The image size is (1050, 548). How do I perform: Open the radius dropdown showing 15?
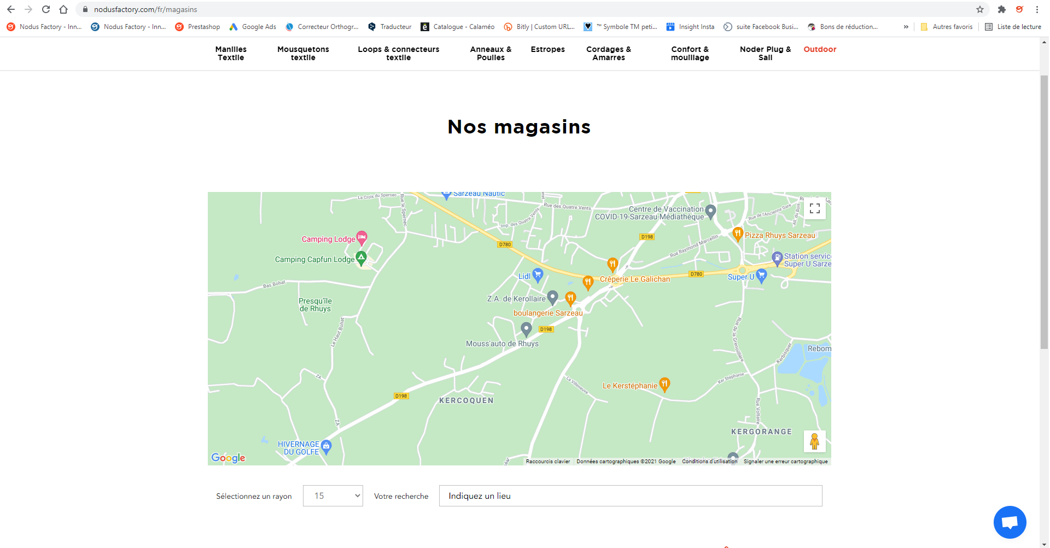pos(333,496)
